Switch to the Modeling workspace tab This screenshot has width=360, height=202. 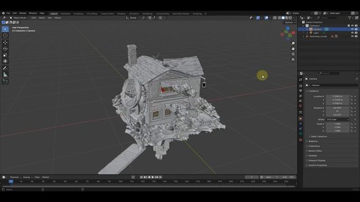[65, 13]
